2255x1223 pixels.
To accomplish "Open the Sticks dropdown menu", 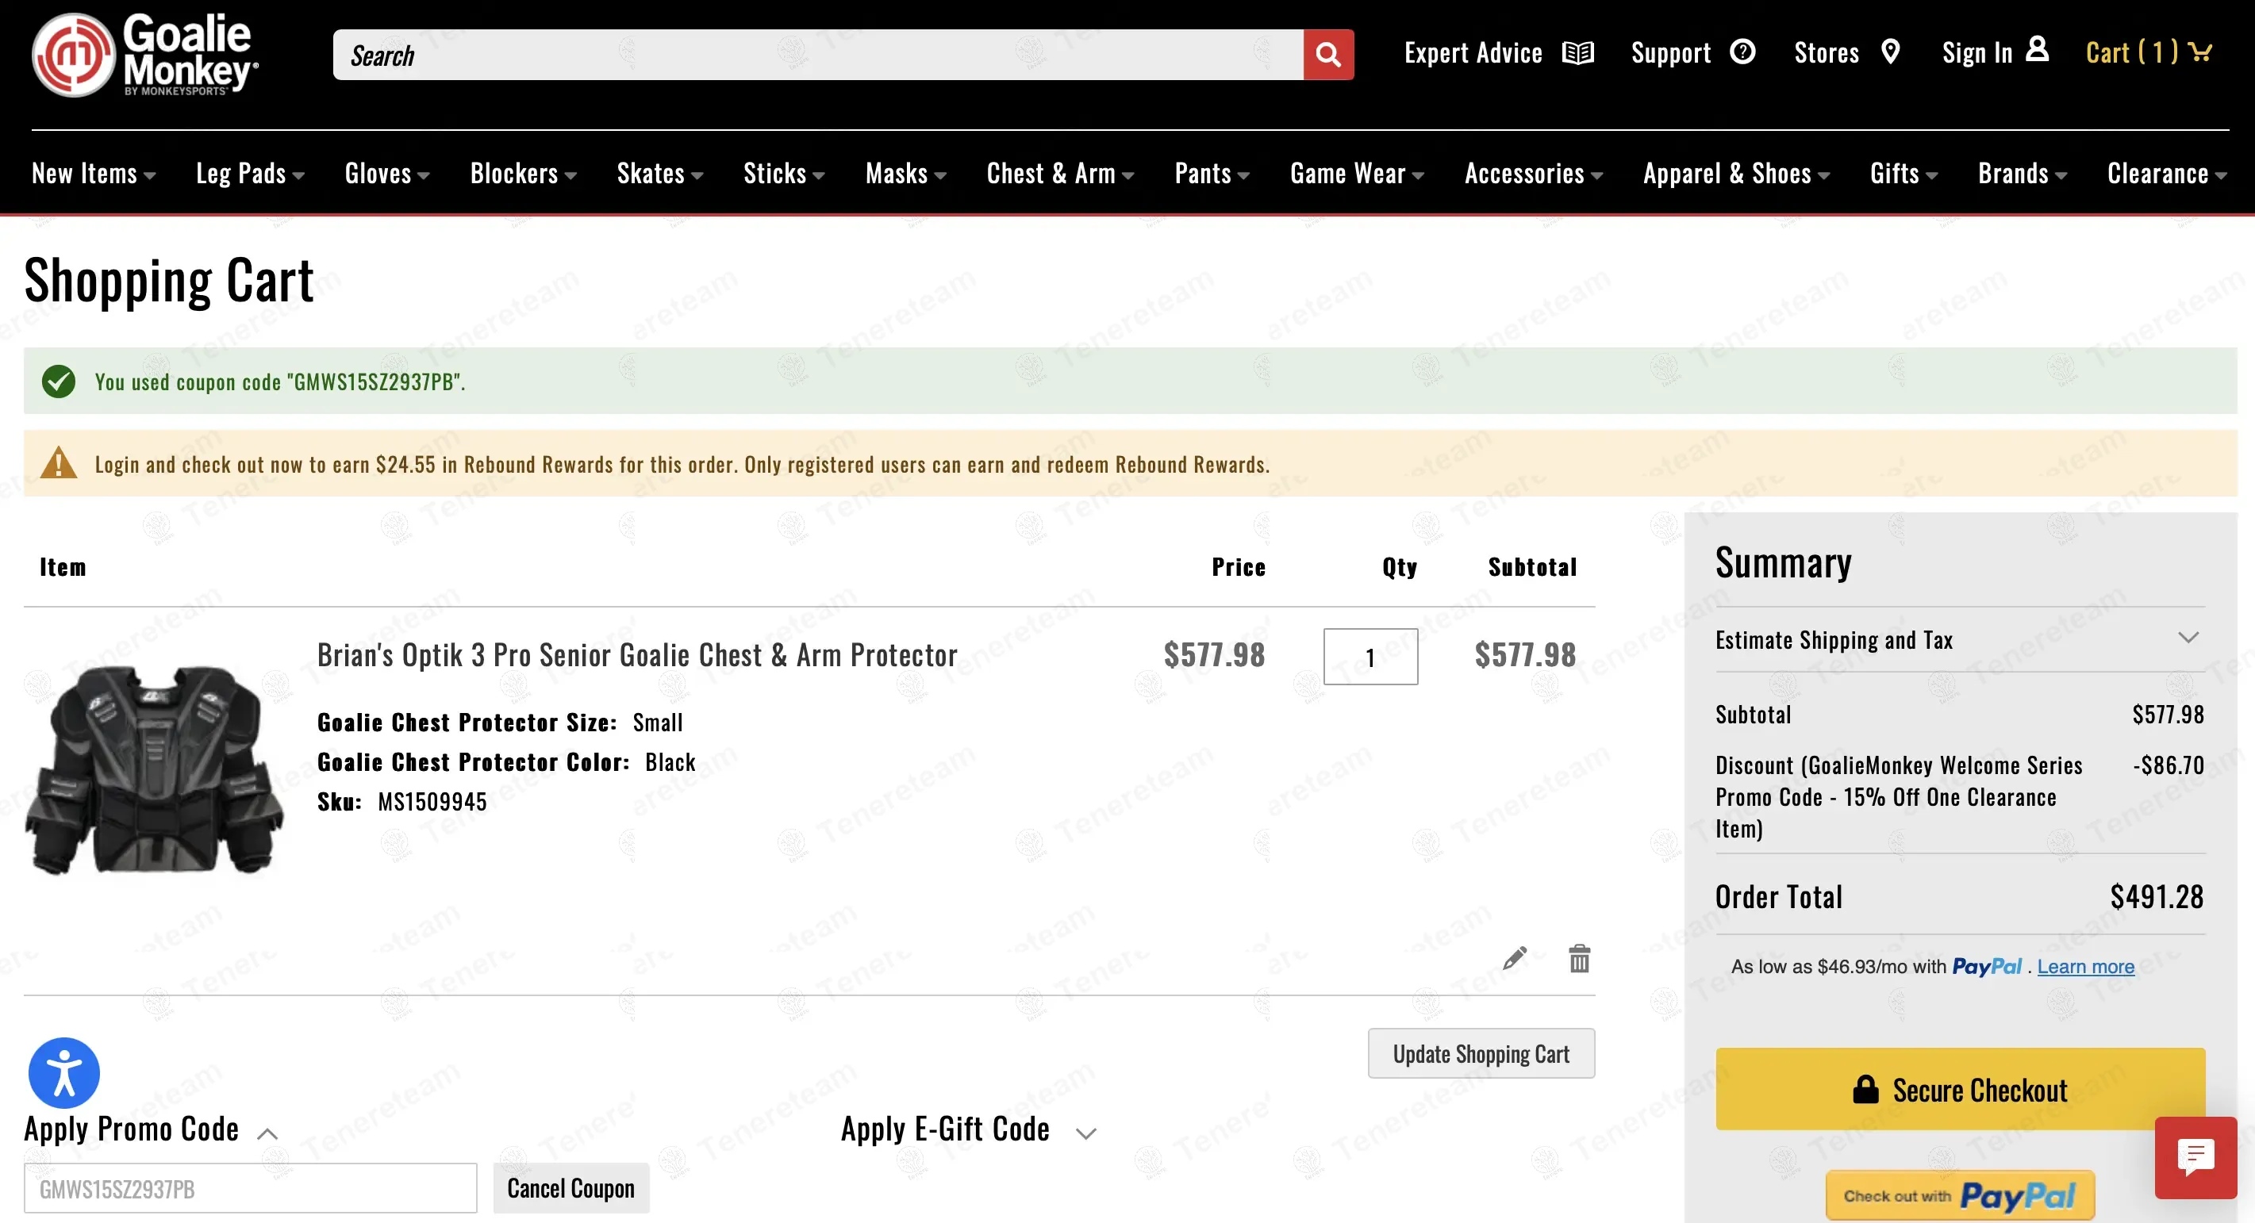I will [785, 173].
